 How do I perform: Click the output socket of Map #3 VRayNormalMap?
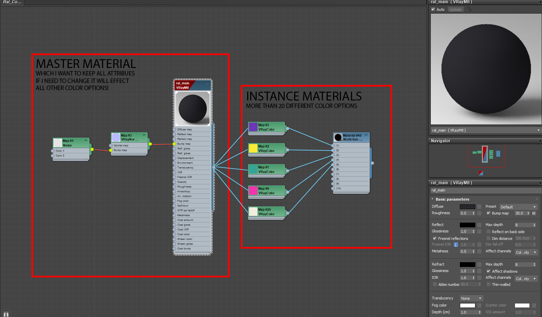(x=150, y=144)
